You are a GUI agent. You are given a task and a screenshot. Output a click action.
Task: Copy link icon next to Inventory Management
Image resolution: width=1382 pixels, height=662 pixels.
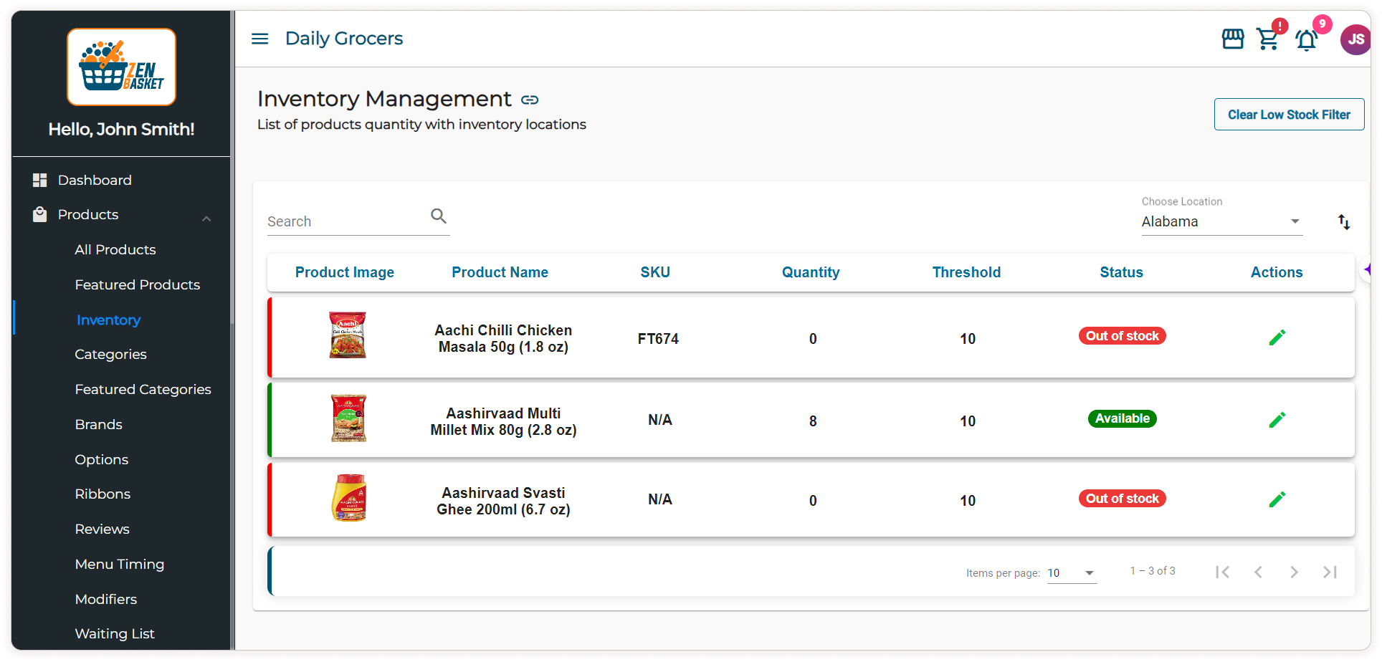point(530,100)
